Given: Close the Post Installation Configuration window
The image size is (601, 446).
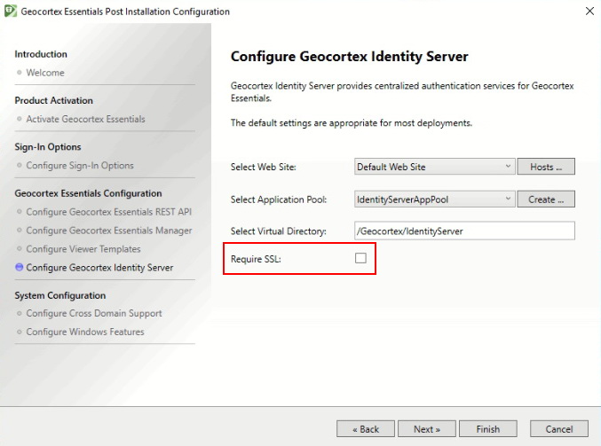Looking at the screenshot, I should (x=589, y=12).
